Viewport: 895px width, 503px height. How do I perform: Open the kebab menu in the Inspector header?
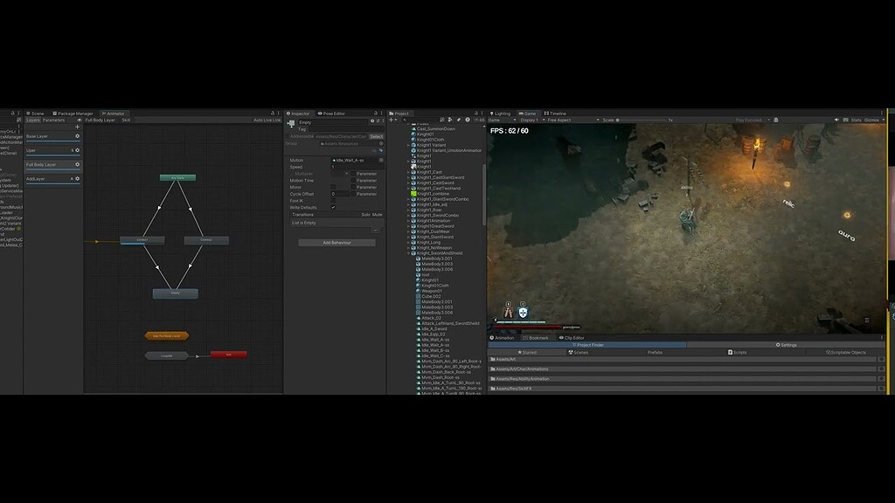tap(382, 113)
